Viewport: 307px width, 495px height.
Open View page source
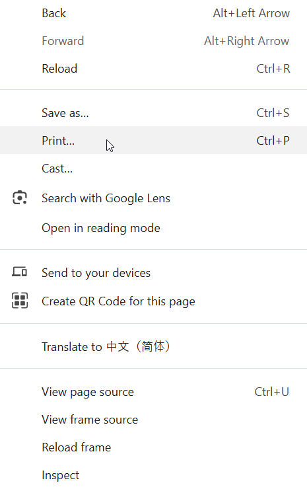(x=153, y=392)
